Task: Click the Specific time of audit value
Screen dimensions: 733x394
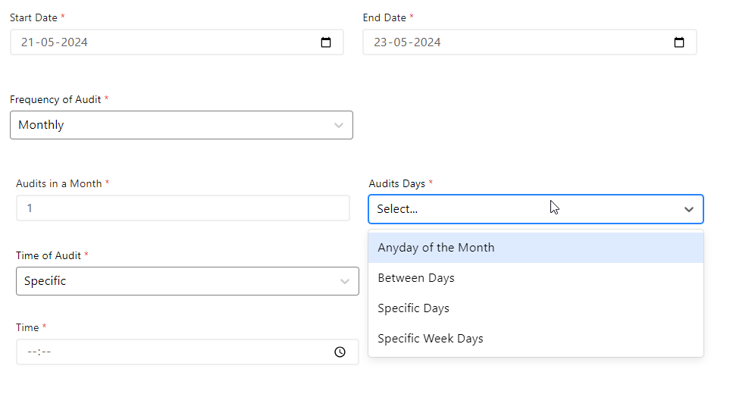Action: [x=45, y=281]
